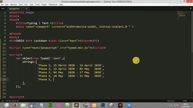
Task: Open the Firefox browser from the taskbar
Action: pyautogui.click(x=15, y=105)
